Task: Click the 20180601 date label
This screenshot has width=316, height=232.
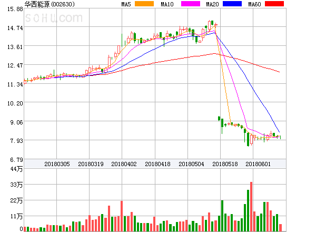Action: click(x=258, y=164)
